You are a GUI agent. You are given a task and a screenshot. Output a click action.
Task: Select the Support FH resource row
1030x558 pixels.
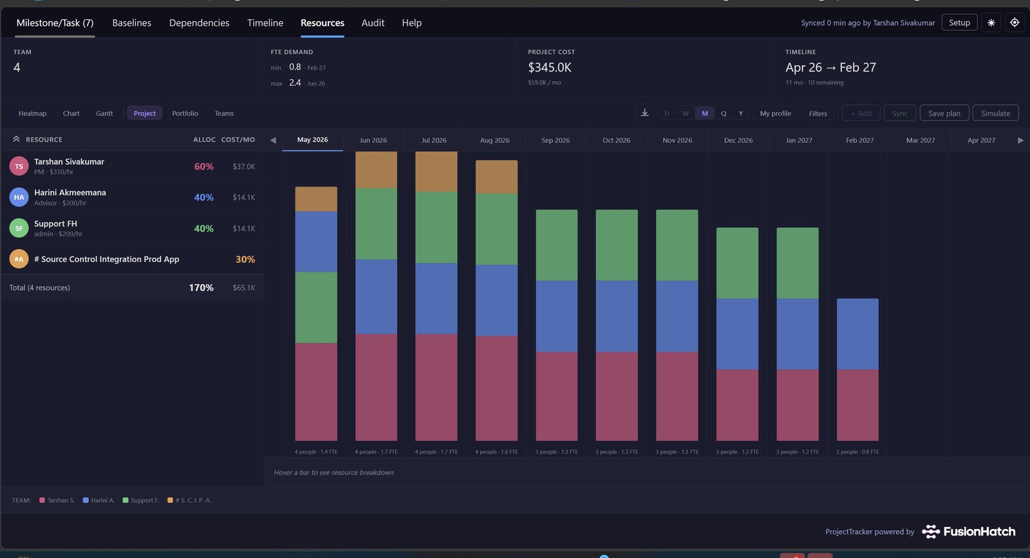point(133,228)
